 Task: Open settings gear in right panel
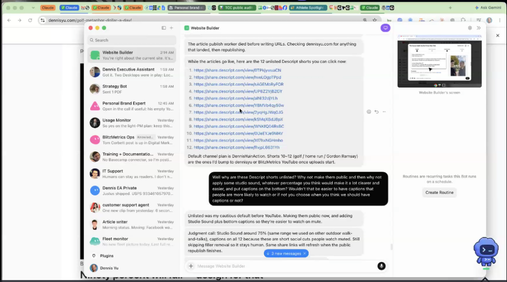coord(470,28)
